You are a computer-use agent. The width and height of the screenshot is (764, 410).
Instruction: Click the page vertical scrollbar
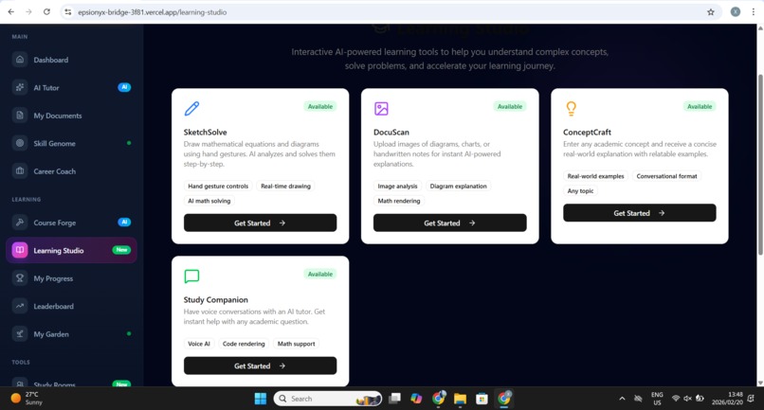(760, 164)
